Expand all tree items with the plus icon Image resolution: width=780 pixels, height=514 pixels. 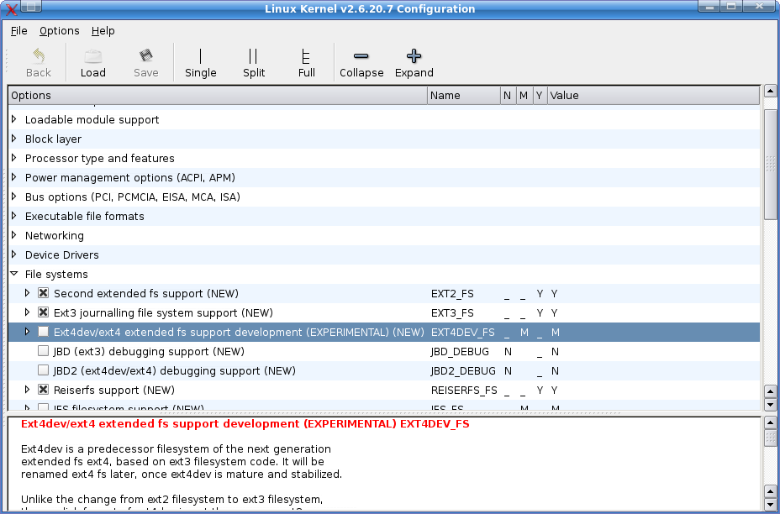click(x=414, y=56)
